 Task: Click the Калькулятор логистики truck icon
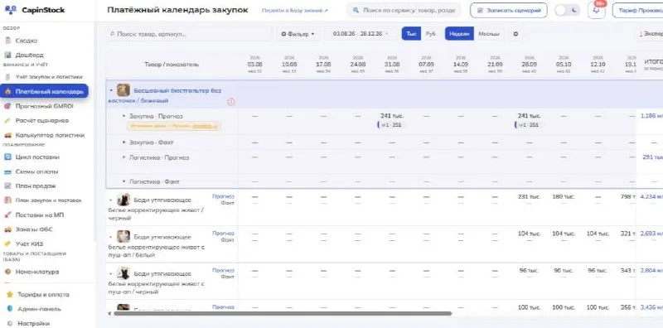click(7, 135)
